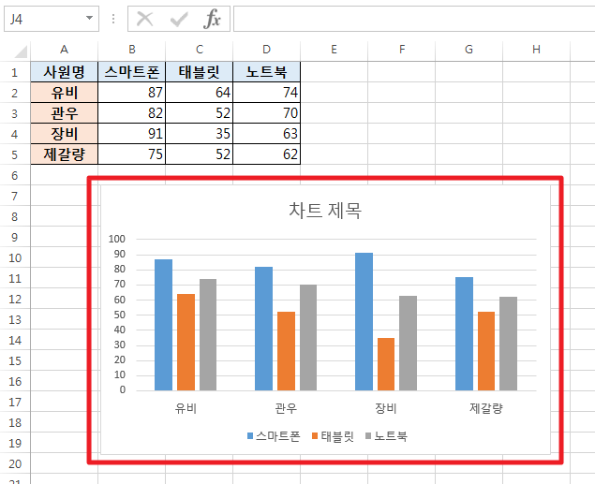Click the Cancel X formula bar icon
The width and height of the screenshot is (595, 484).
click(x=144, y=19)
